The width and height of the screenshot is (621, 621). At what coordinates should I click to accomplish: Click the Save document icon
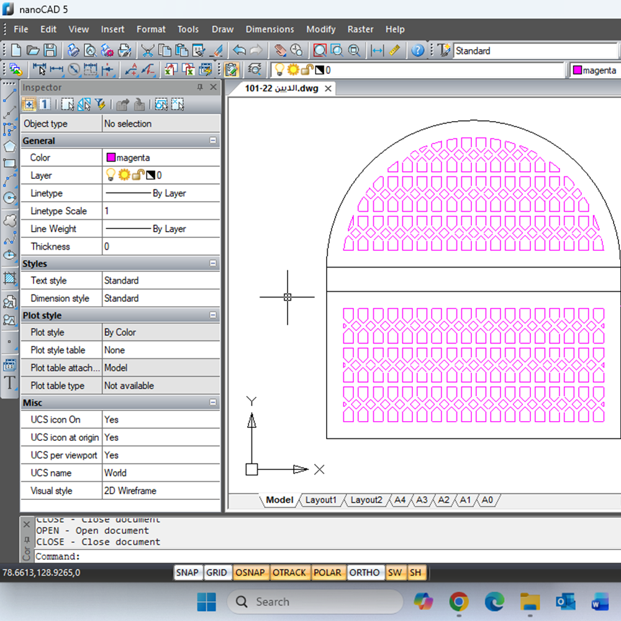coord(50,50)
